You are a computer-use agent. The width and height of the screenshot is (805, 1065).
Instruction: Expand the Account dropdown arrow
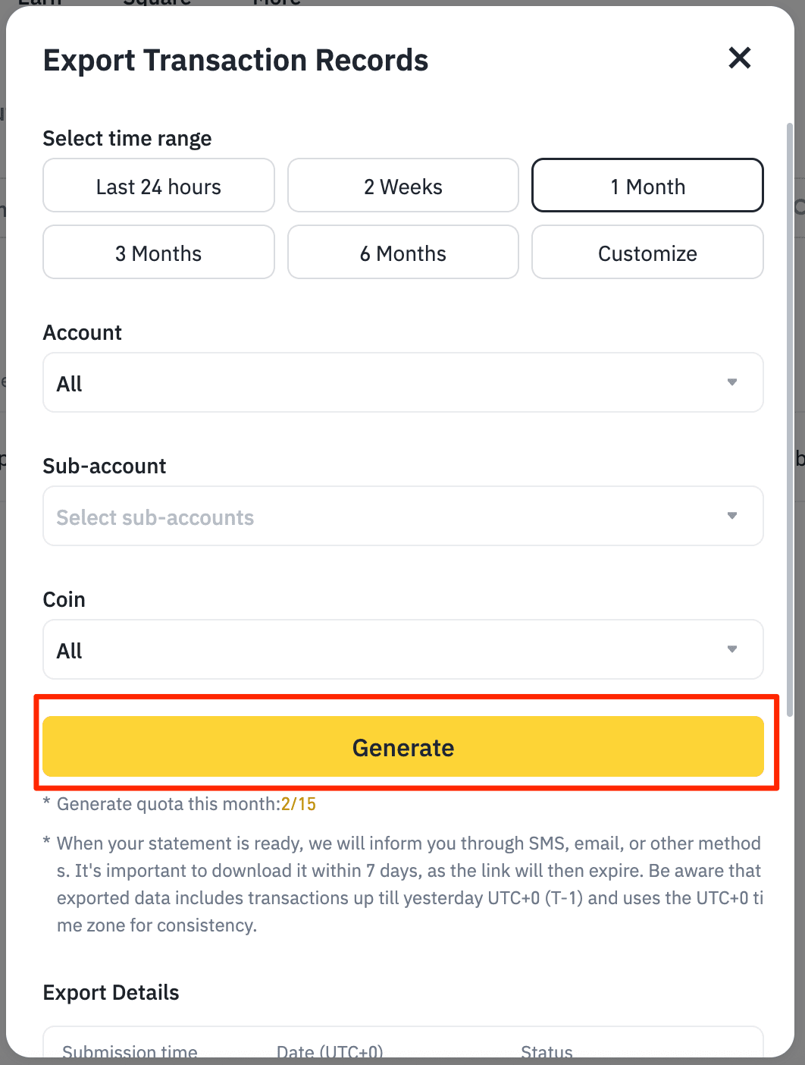click(732, 382)
